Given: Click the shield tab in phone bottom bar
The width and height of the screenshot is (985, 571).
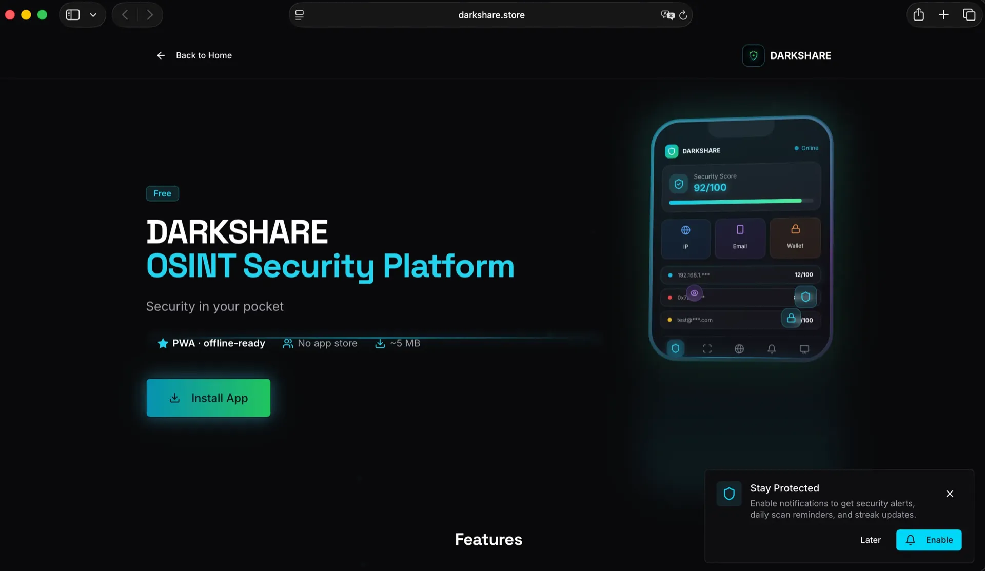Looking at the screenshot, I should pyautogui.click(x=676, y=348).
